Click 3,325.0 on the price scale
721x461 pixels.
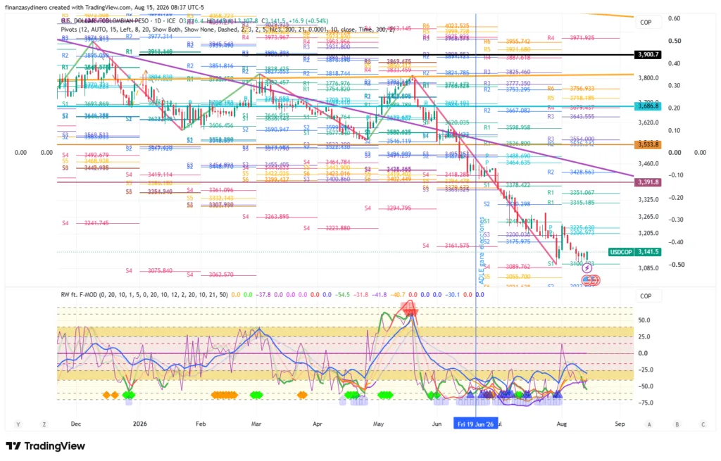(648, 199)
